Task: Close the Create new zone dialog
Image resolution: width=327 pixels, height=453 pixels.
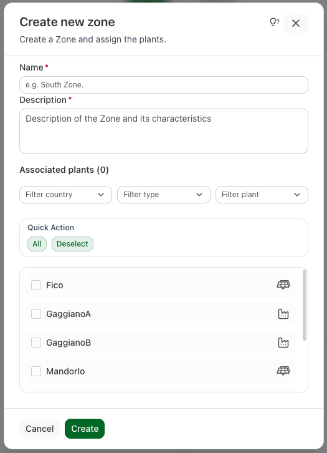Action: [296, 23]
